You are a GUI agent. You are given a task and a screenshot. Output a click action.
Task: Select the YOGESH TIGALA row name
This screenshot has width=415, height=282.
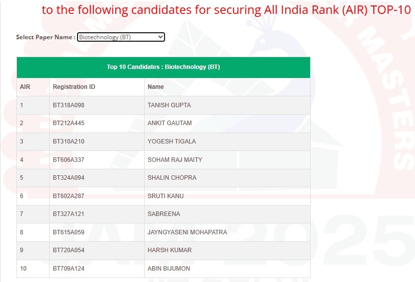171,141
